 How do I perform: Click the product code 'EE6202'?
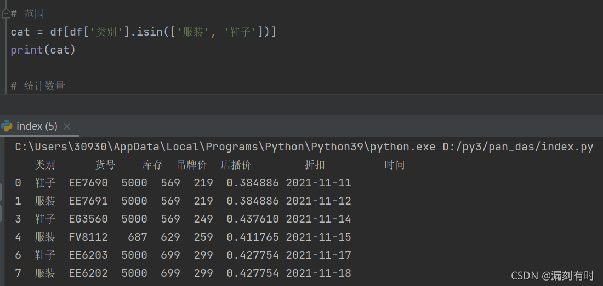88,273
